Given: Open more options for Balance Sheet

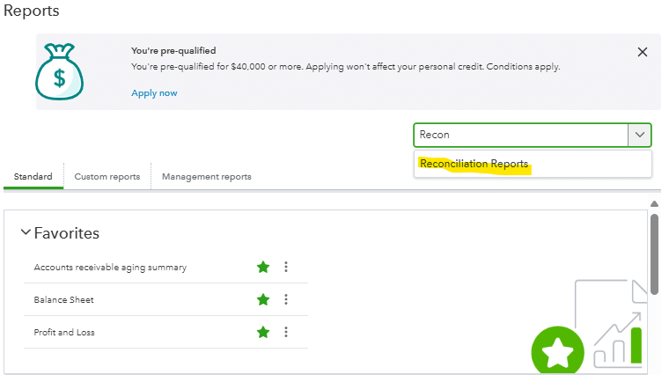Looking at the screenshot, I should pos(286,299).
